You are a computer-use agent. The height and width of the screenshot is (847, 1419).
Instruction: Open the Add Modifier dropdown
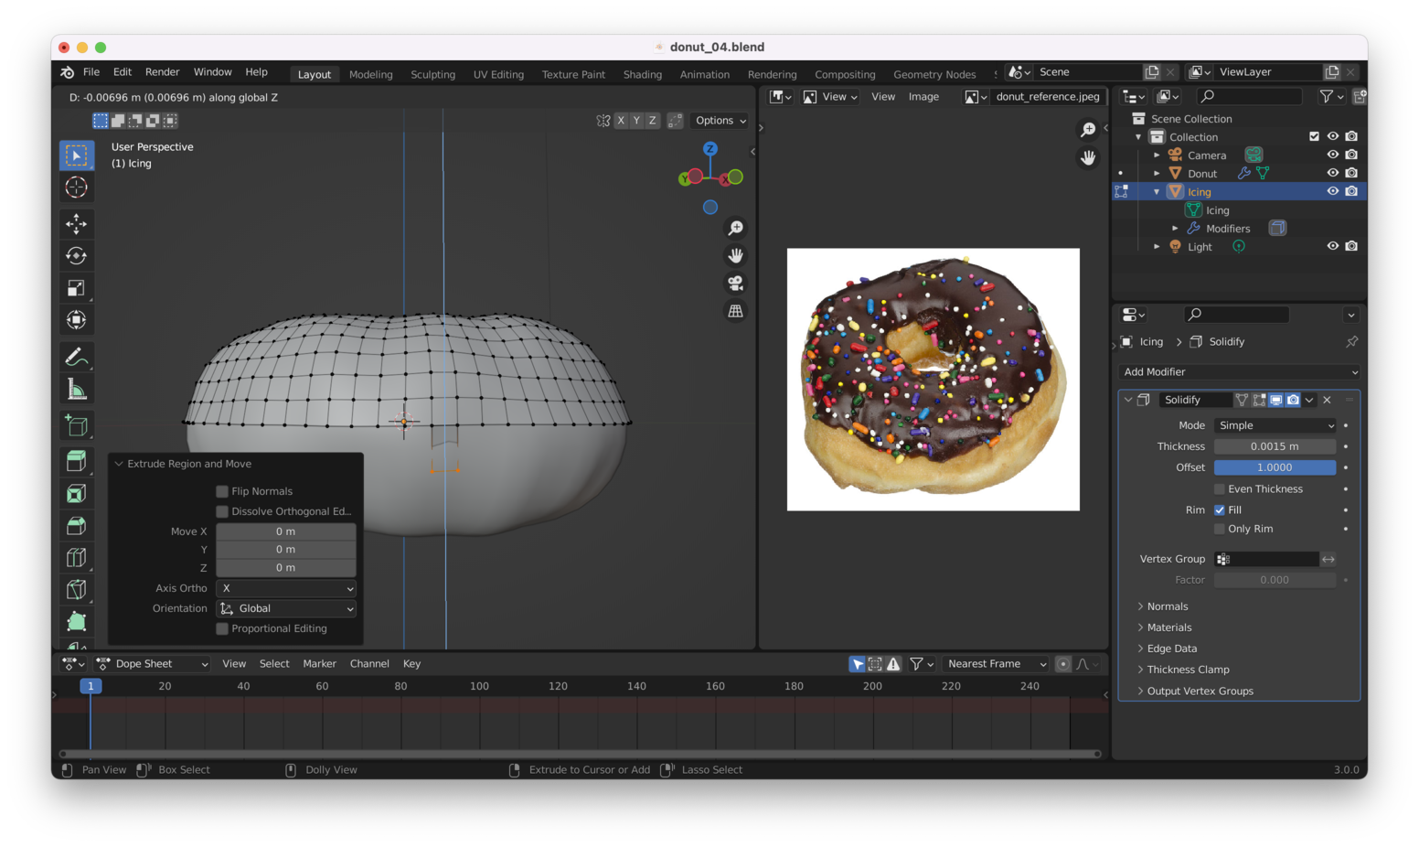1239,372
